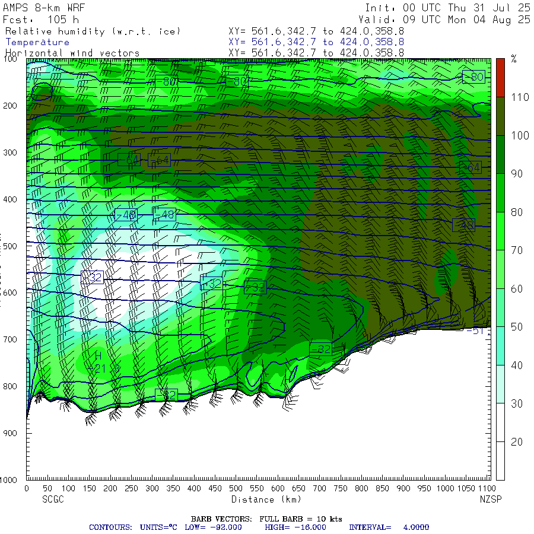Click the '850' tick label on the distance axis

(x=383, y=488)
